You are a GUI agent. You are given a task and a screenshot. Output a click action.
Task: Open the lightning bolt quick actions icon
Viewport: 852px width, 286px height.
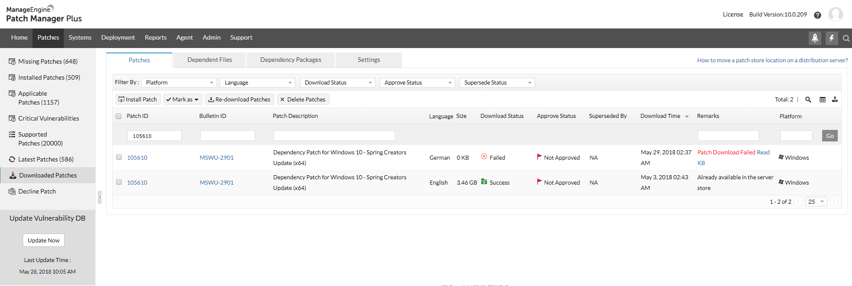tap(832, 38)
